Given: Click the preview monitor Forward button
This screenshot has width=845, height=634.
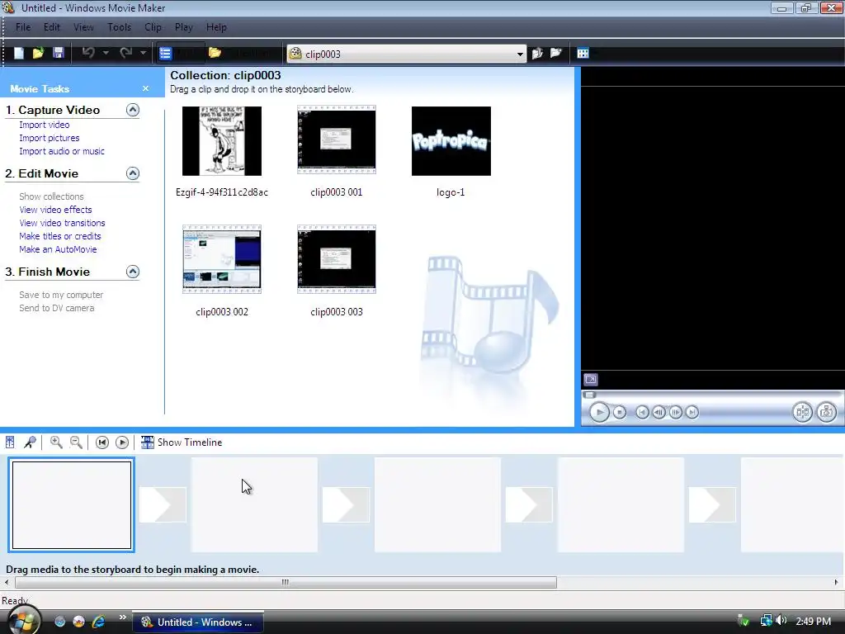Looking at the screenshot, I should click(x=692, y=413).
